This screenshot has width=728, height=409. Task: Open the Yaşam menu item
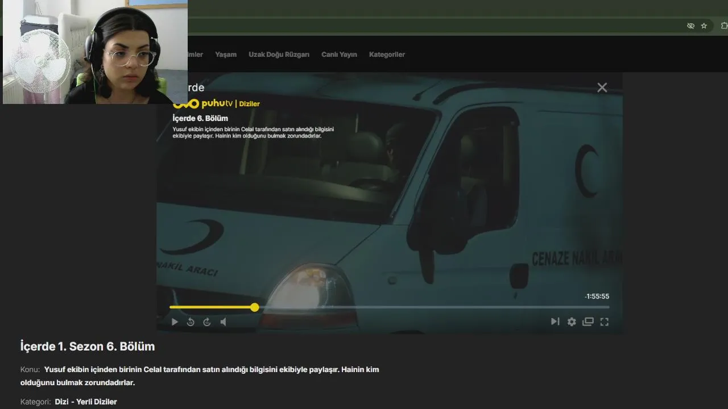tap(226, 55)
